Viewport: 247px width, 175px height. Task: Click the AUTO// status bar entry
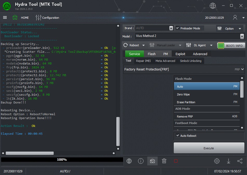(65, 171)
